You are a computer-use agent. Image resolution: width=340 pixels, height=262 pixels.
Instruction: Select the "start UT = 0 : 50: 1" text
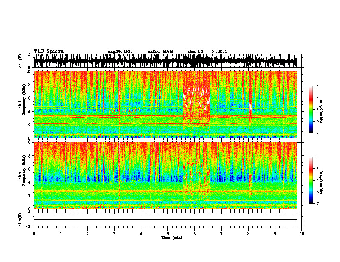[x=207, y=51]
